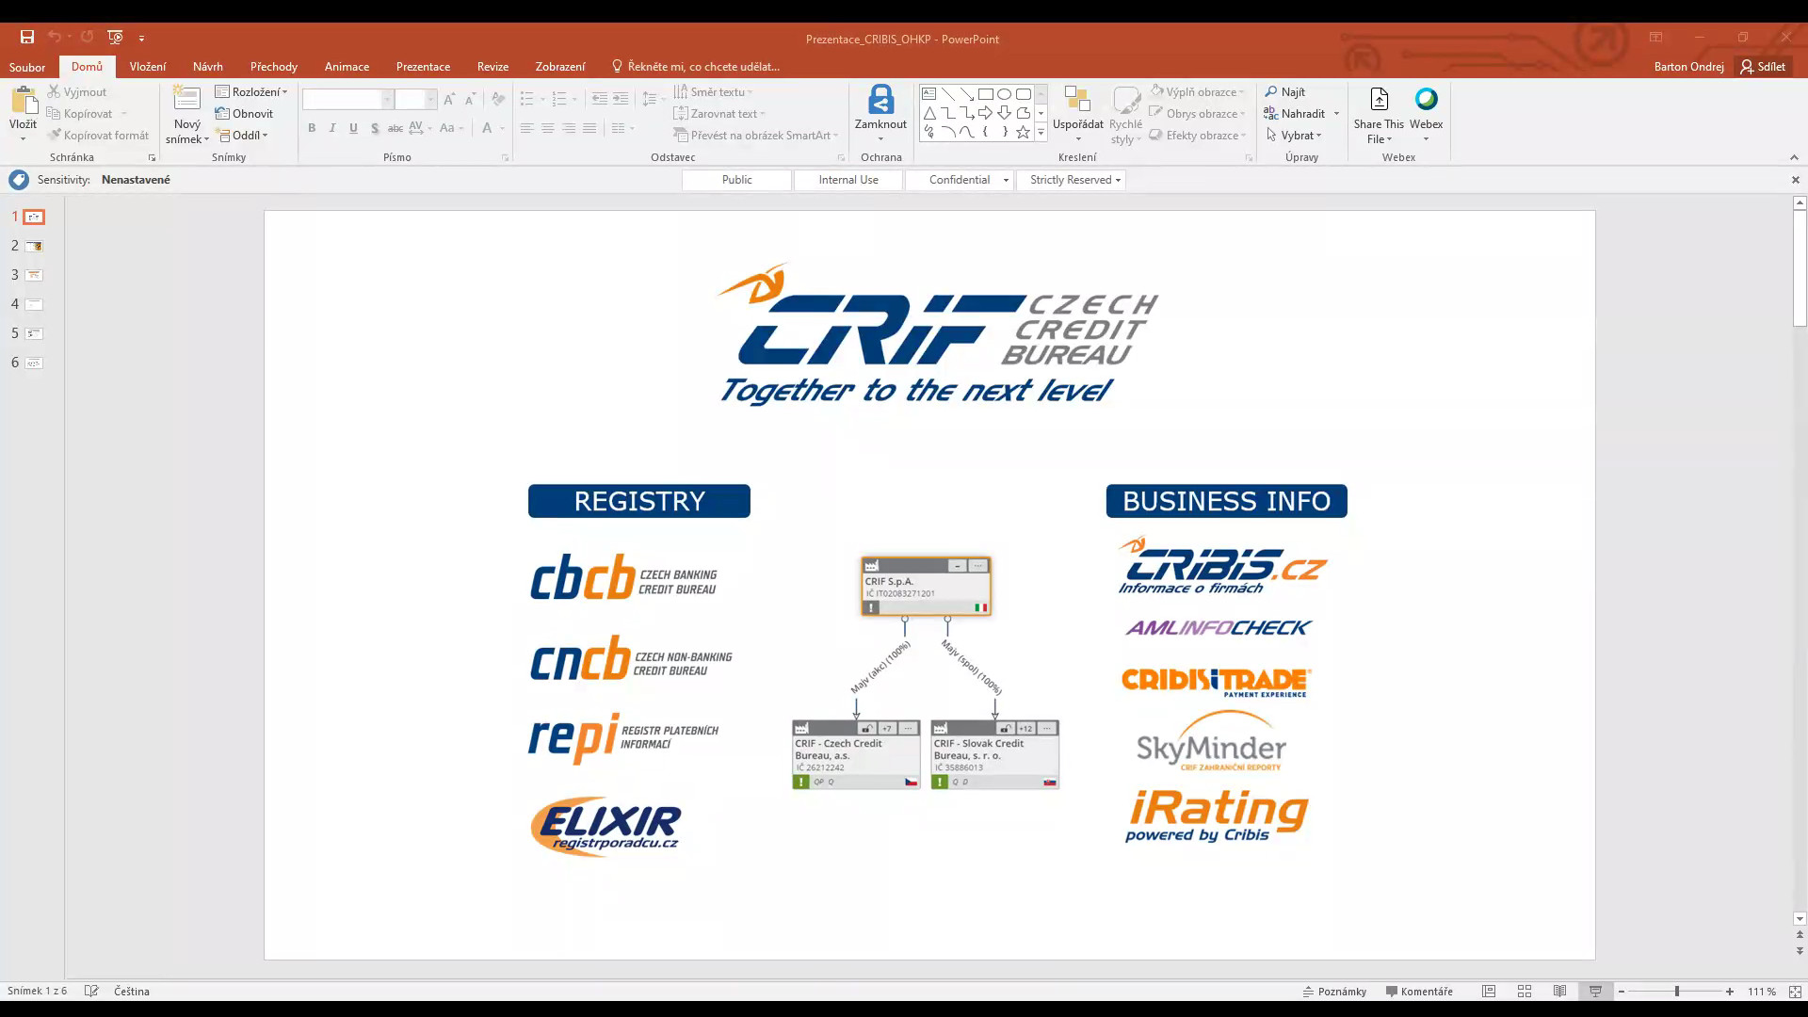This screenshot has height=1017, width=1808.
Task: Click Sdílet share button
Action: (1763, 67)
